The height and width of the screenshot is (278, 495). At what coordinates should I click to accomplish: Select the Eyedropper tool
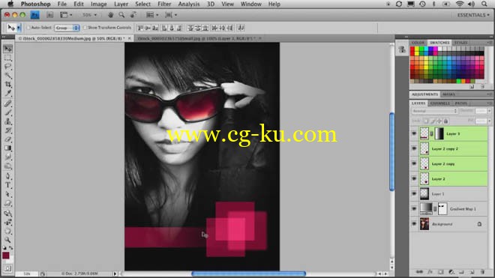point(8,93)
